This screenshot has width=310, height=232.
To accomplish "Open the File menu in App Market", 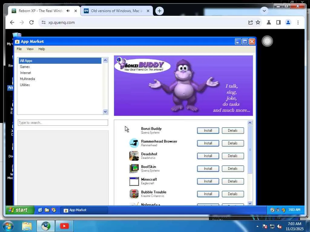I will [x=19, y=49].
